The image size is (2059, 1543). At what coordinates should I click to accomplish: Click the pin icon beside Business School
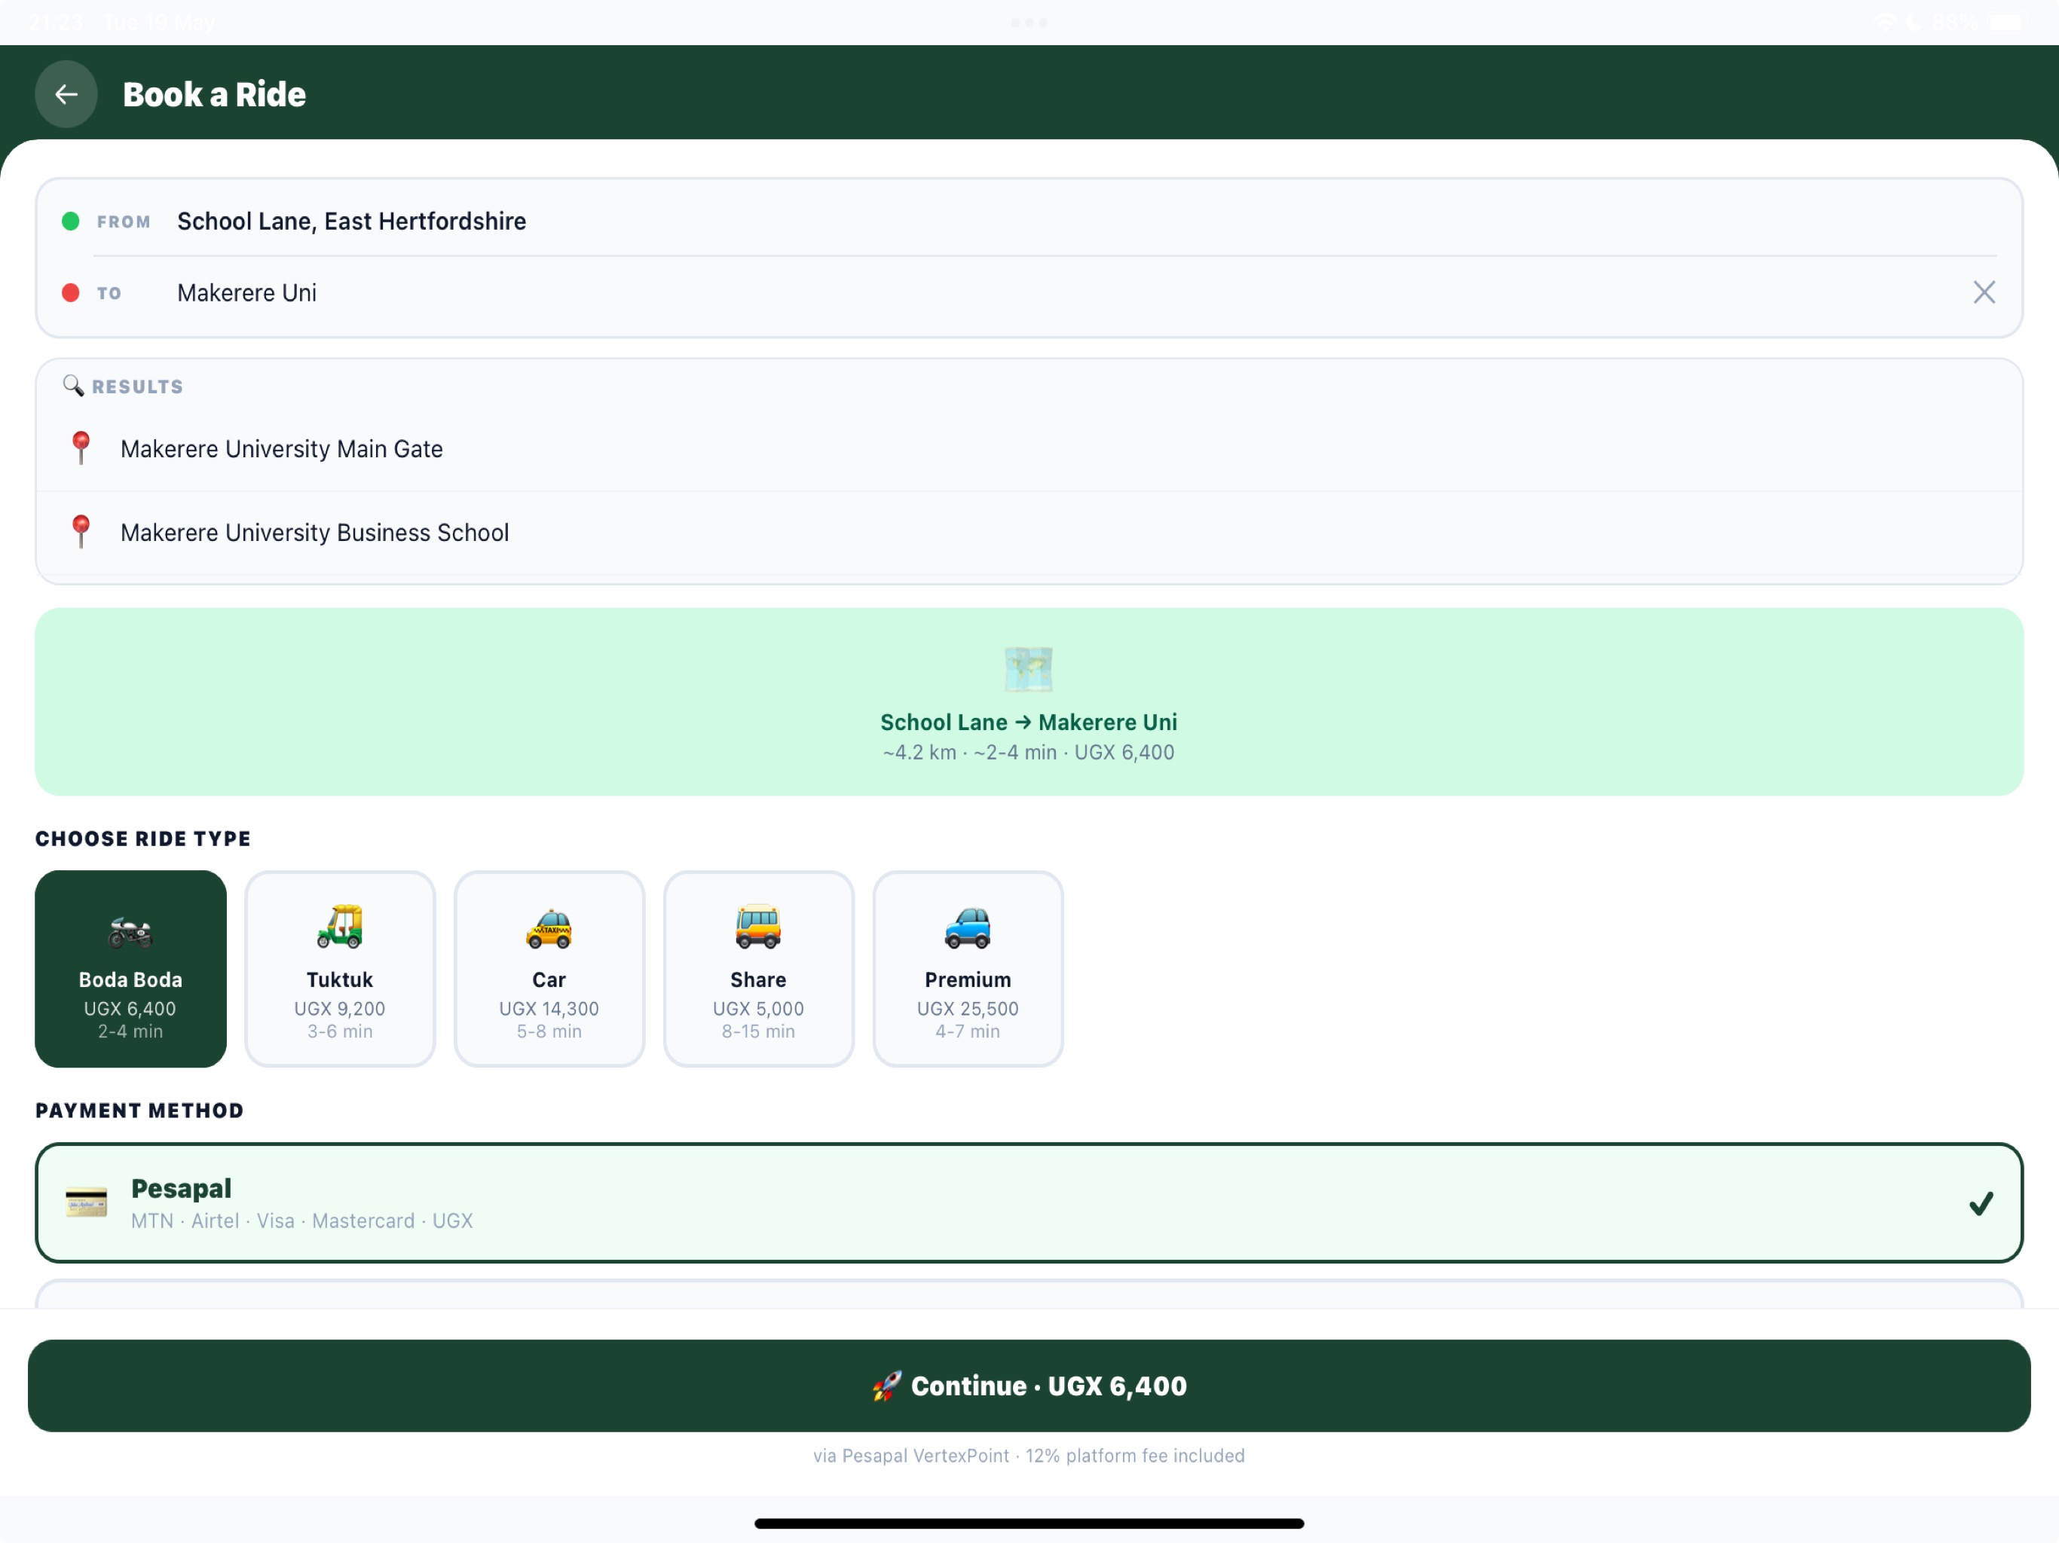[81, 531]
